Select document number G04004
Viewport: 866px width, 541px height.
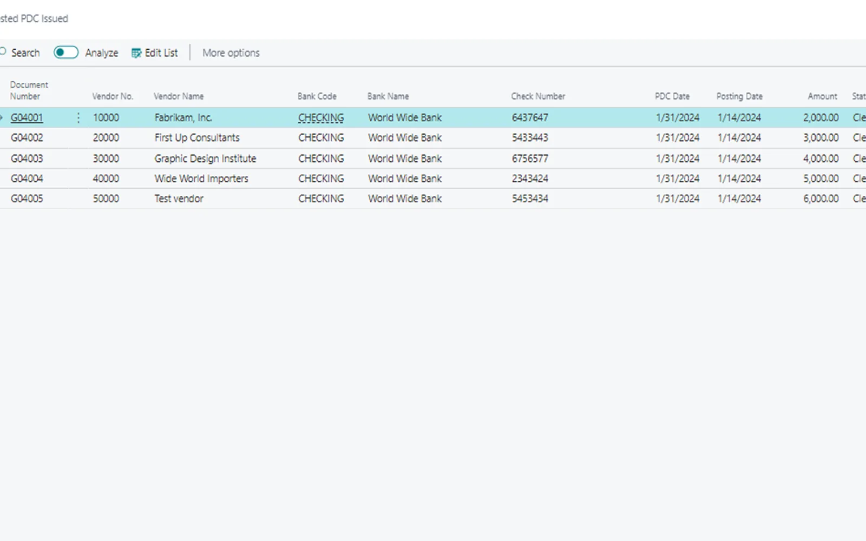pos(27,179)
